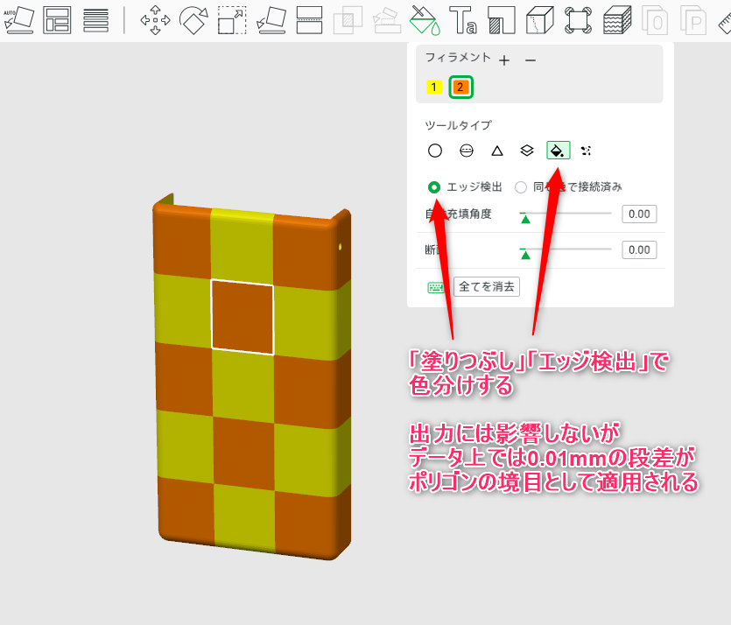
Task: Click the 全てを消去 button
Action: pos(486,286)
